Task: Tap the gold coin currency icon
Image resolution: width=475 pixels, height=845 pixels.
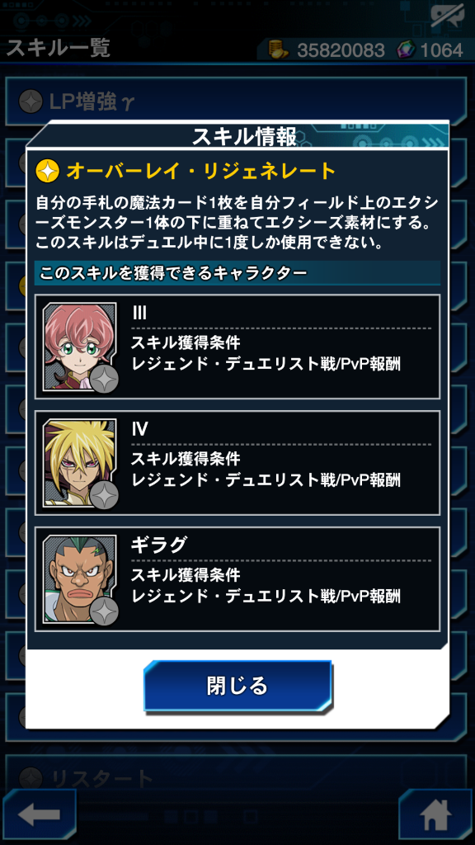Action: pyautogui.click(x=279, y=50)
